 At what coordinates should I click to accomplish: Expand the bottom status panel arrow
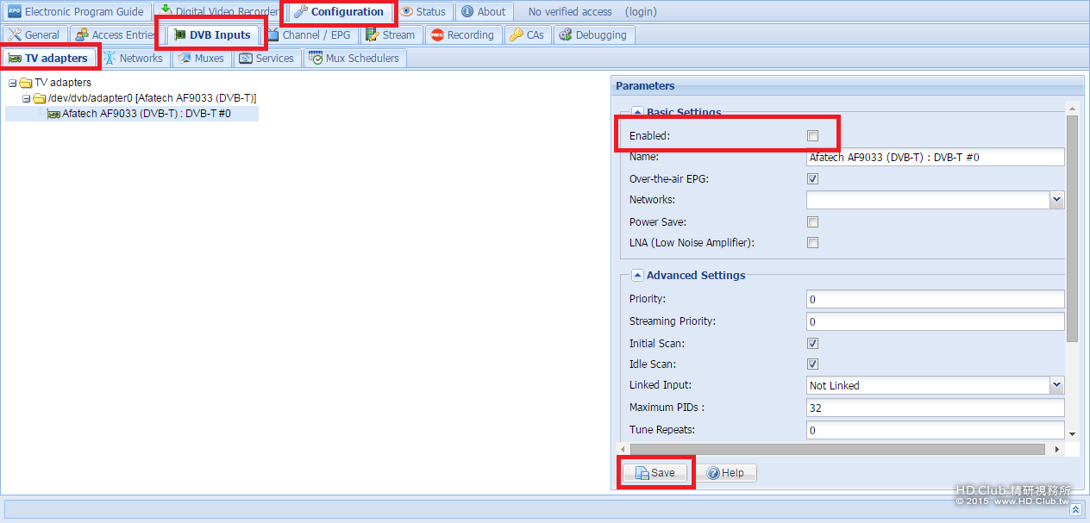click(x=1075, y=509)
